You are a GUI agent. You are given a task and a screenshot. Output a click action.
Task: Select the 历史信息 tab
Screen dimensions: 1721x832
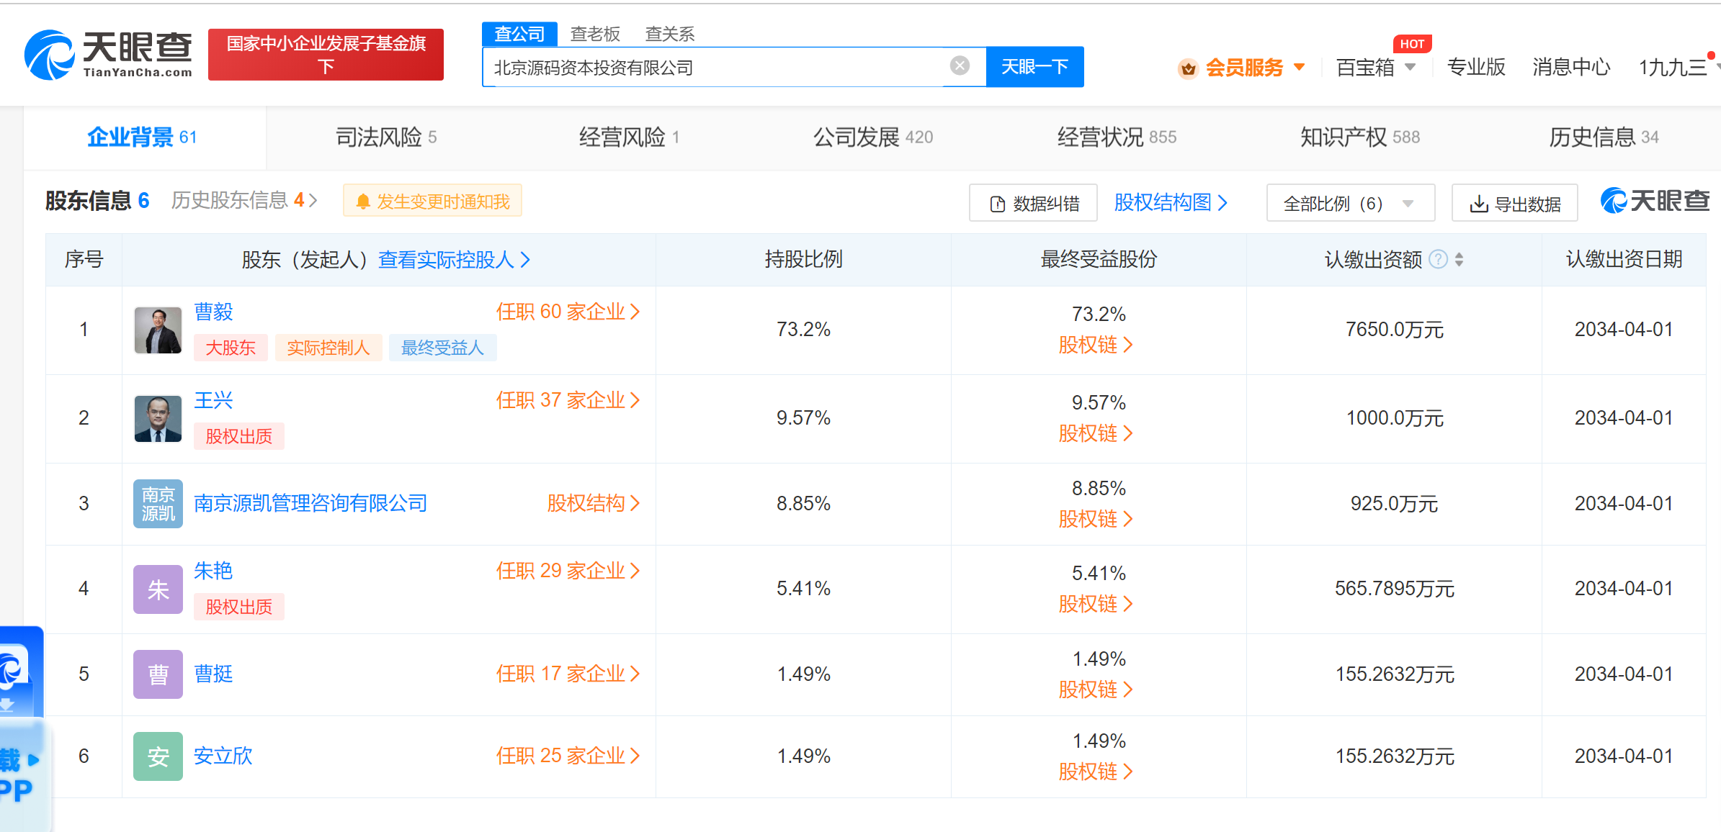(1604, 137)
